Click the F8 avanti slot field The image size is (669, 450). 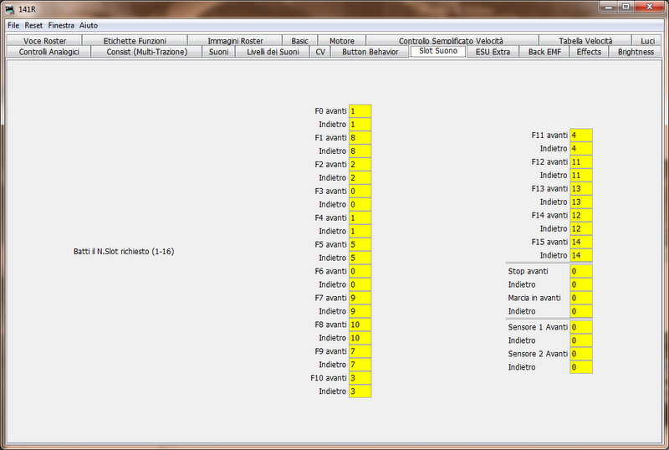360,325
